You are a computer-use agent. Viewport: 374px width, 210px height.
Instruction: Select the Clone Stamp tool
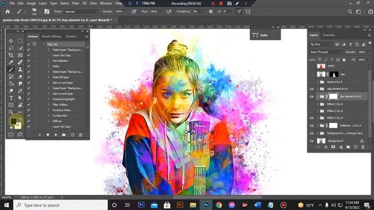[20, 69]
